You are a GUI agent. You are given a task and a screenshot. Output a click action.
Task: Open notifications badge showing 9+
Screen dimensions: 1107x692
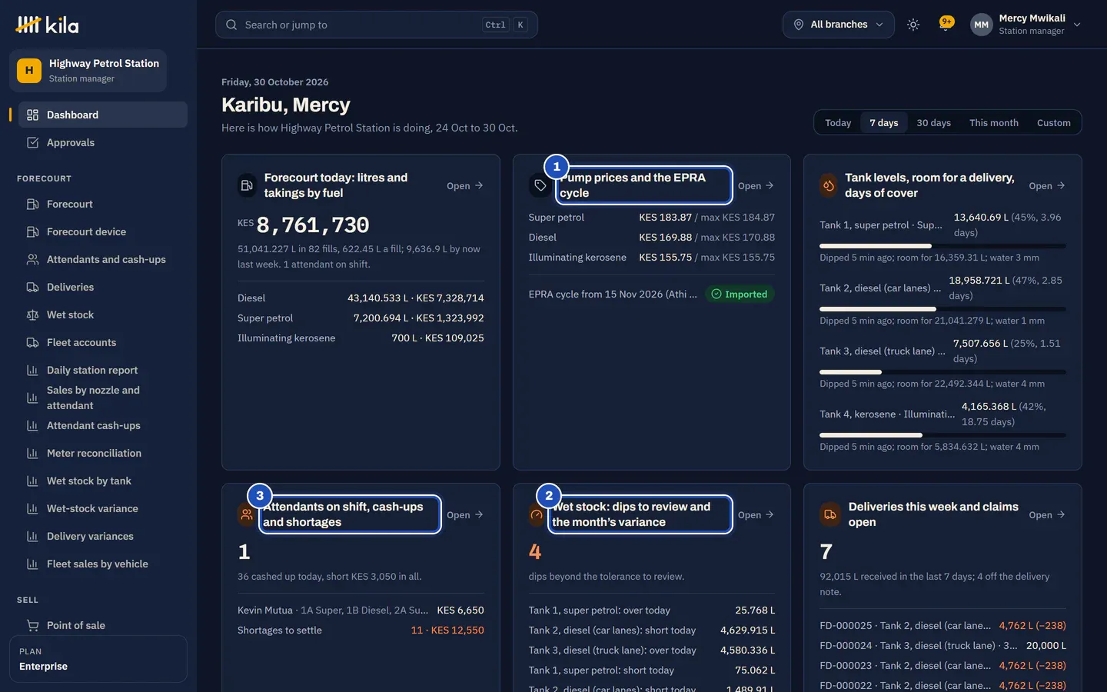point(946,23)
